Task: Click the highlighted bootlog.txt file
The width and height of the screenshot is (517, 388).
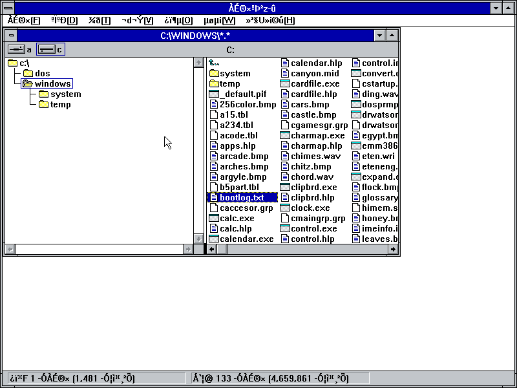Action: coord(242,197)
